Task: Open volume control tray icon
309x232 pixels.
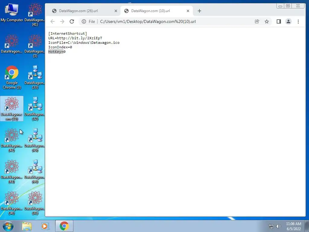Action: 279,226
